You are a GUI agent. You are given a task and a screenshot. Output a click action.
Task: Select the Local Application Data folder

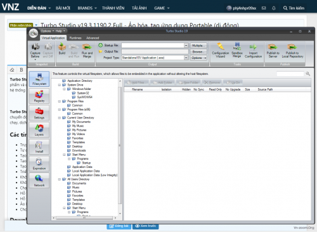pyautogui.click(x=86, y=171)
